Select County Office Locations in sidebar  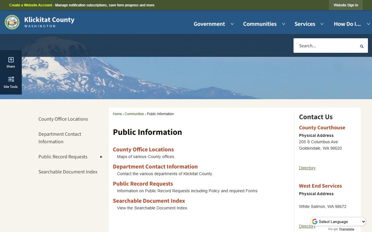pos(63,119)
